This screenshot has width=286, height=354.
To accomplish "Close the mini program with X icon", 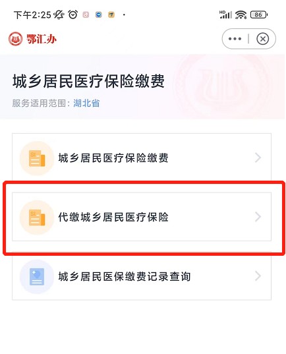I will click(x=262, y=39).
